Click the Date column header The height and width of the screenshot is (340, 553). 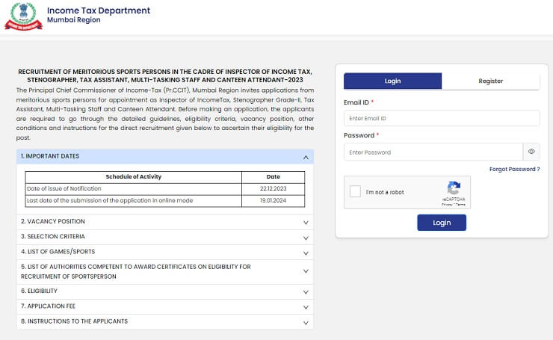274,177
